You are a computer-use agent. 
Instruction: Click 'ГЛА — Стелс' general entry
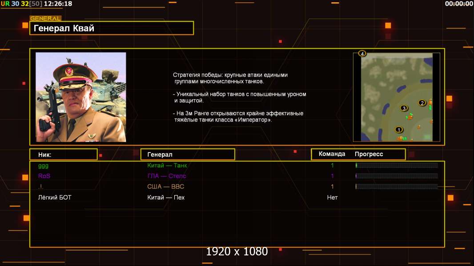(167, 176)
